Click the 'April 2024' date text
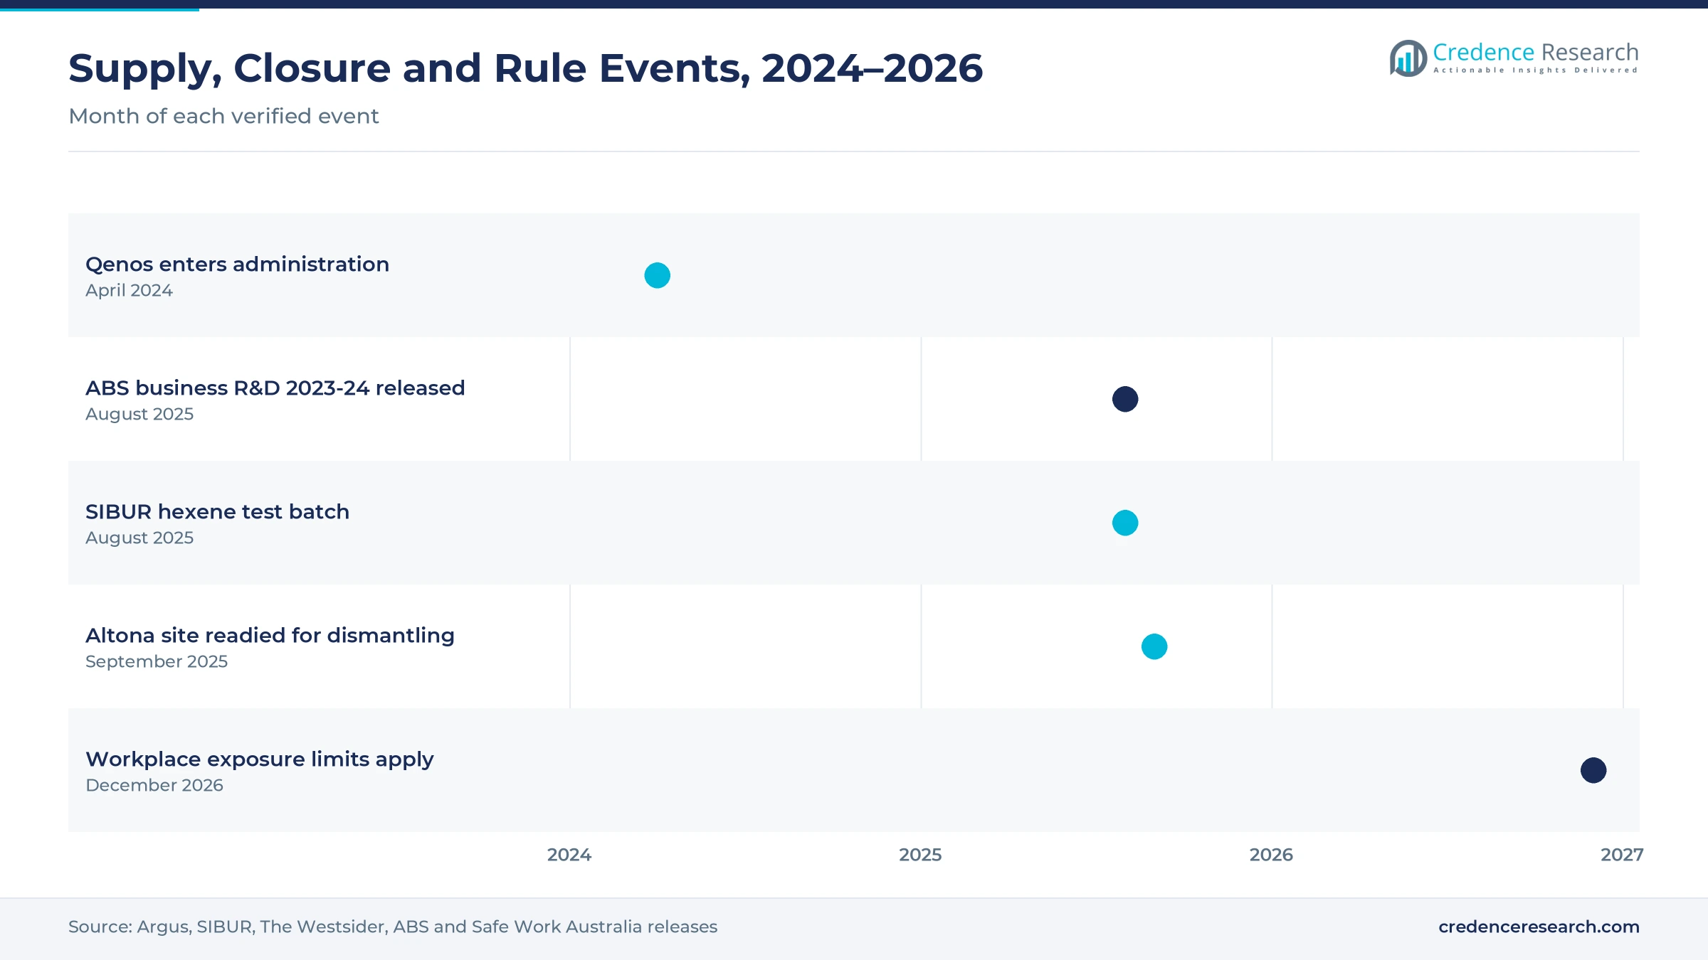The height and width of the screenshot is (960, 1708). [129, 290]
